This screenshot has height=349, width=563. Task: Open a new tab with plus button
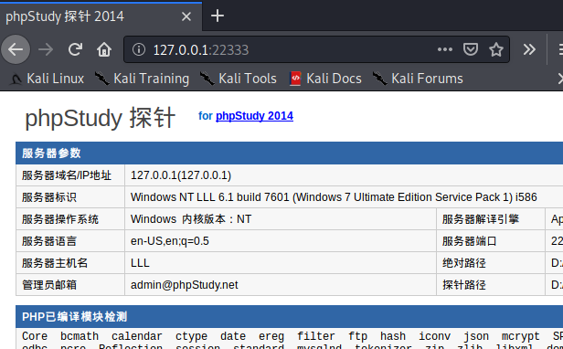tap(218, 16)
